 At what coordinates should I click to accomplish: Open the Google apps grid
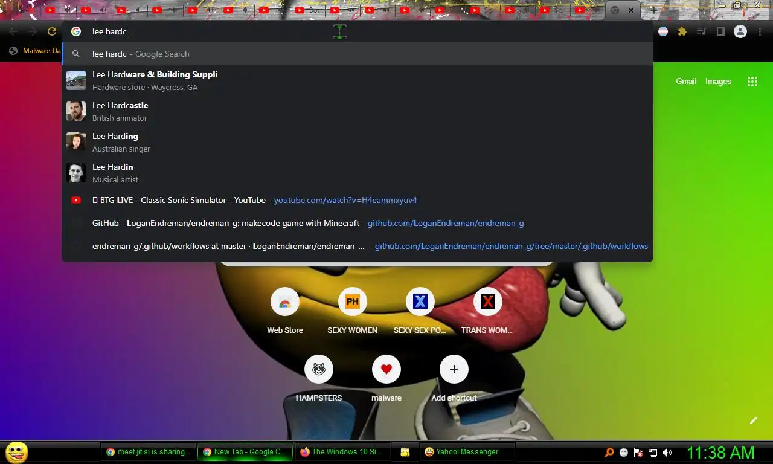[x=752, y=82]
